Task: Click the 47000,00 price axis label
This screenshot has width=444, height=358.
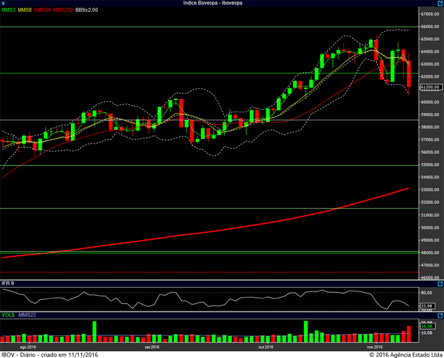Action: (430, 265)
